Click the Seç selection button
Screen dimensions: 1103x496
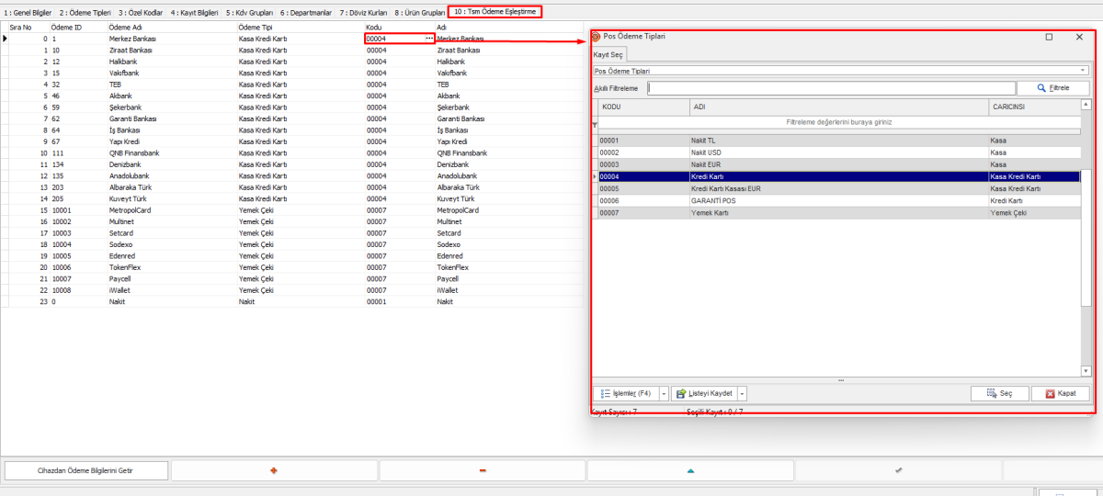click(999, 393)
